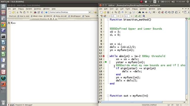Click the debugger Step In icon
This screenshot has width=190, height=106.
tap(170, 12)
